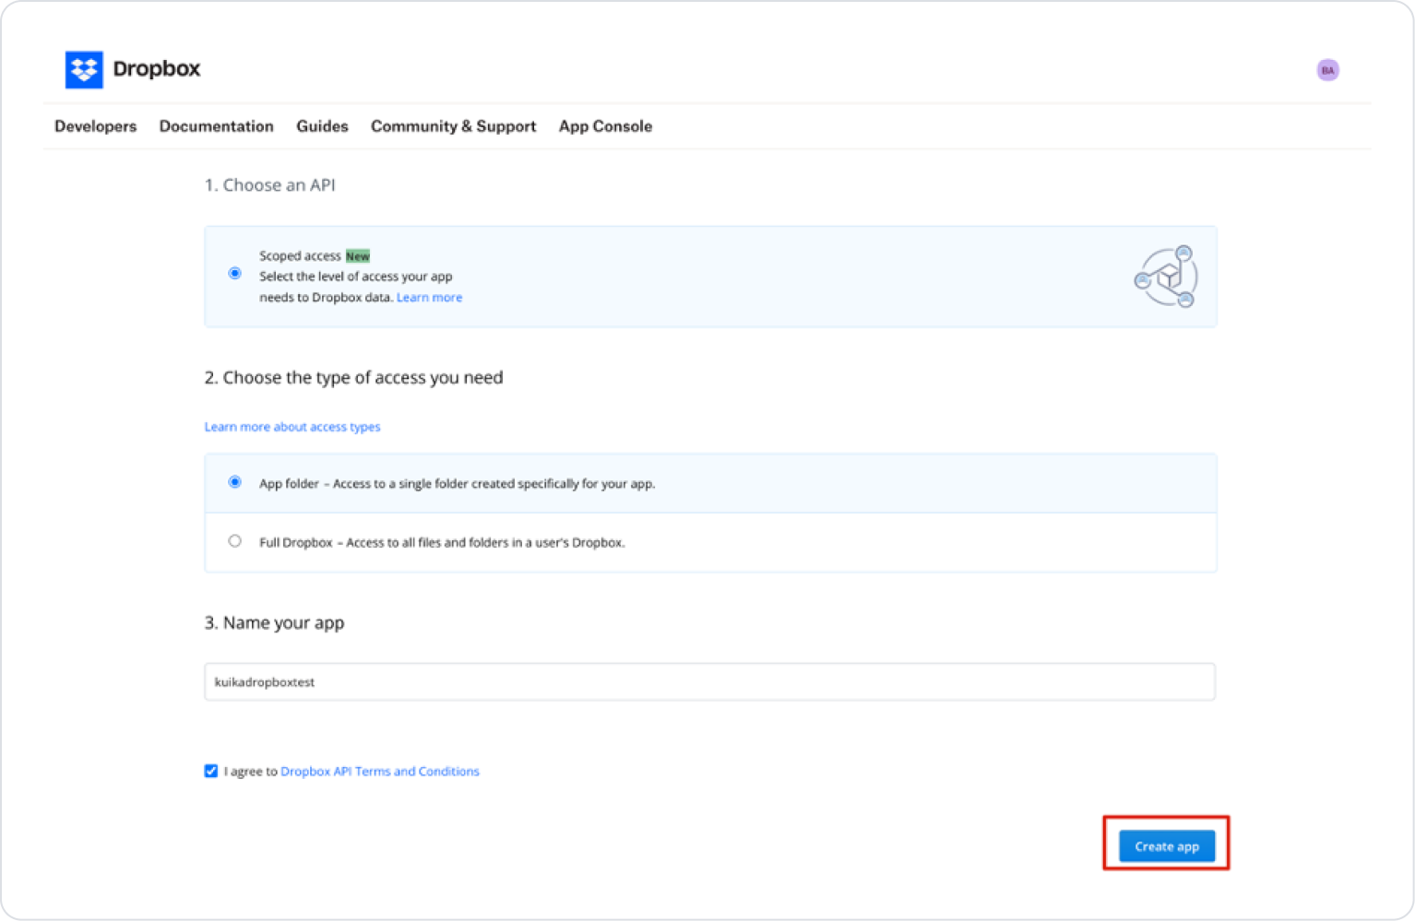Open Dropbox API Terms and Conditions link
The width and height of the screenshot is (1415, 921).
coord(380,772)
